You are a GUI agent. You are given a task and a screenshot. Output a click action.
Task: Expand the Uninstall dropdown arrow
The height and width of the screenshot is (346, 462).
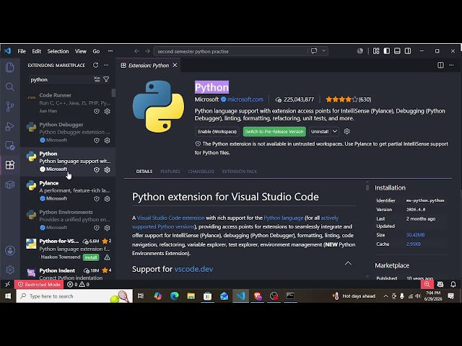tap(335, 131)
